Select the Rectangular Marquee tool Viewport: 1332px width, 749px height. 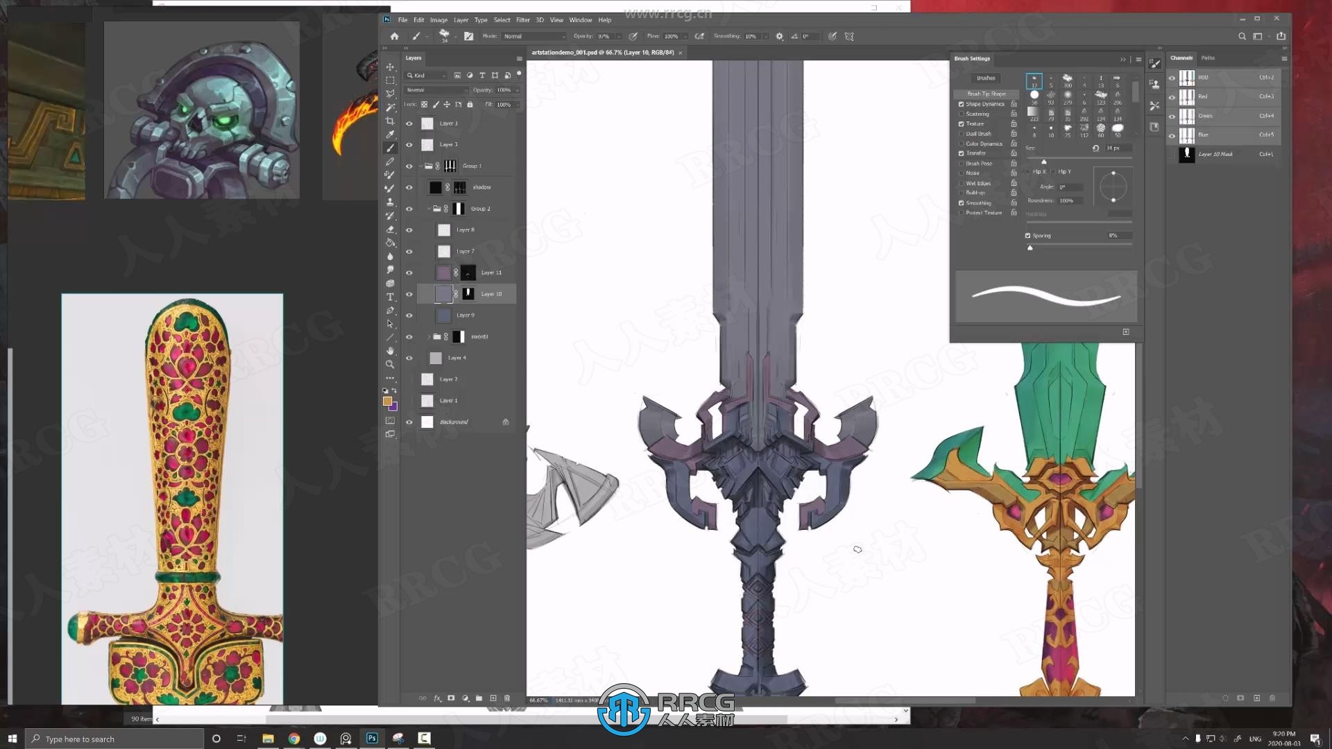click(390, 80)
